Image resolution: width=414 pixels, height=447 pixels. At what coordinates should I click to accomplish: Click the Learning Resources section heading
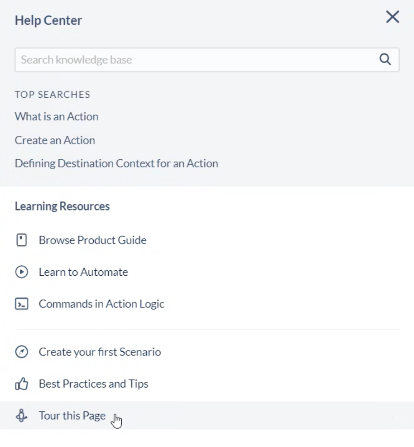(62, 206)
